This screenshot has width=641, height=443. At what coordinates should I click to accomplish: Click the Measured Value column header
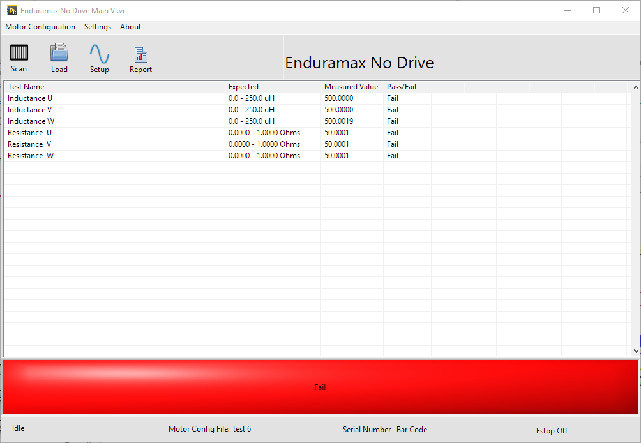351,87
